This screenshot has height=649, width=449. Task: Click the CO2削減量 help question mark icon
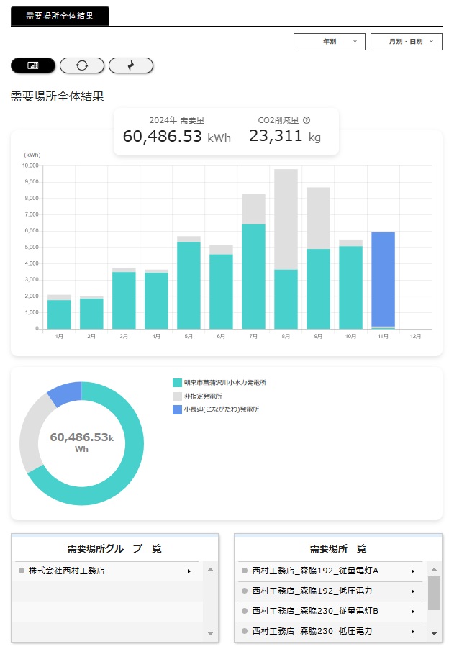pyautogui.click(x=307, y=121)
